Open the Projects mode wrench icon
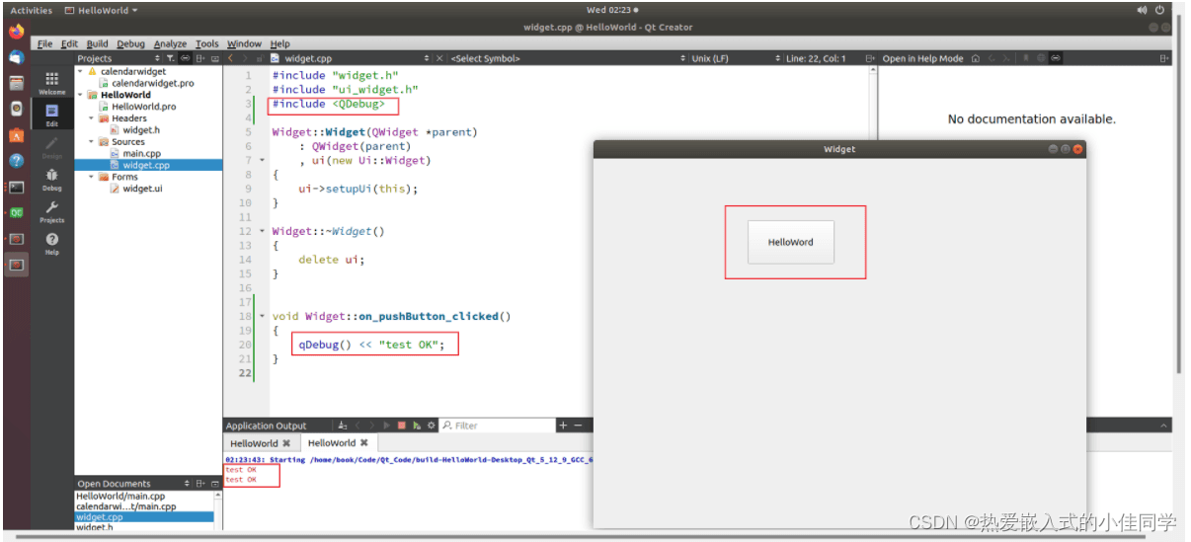The width and height of the screenshot is (1191, 542). 51,211
